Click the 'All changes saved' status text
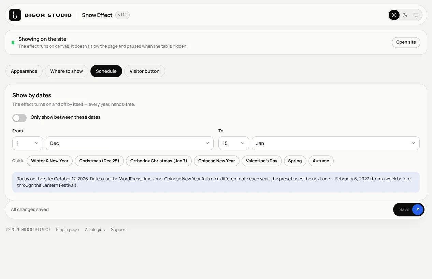432x279 pixels. tap(30, 210)
